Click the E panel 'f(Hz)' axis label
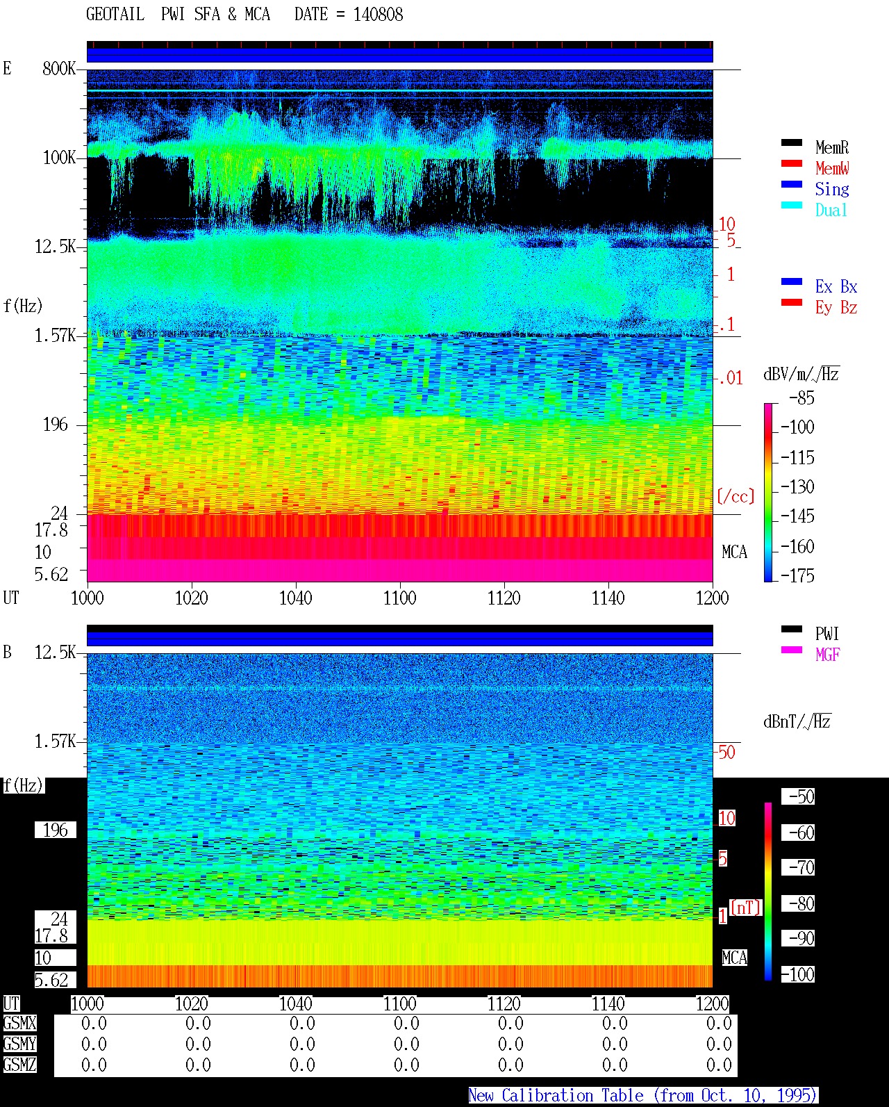 pyautogui.click(x=23, y=306)
